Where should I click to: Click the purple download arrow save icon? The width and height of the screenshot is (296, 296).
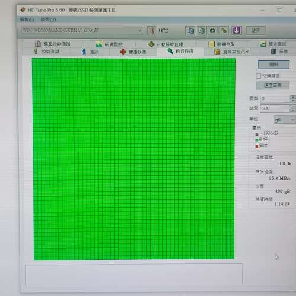click(x=237, y=31)
